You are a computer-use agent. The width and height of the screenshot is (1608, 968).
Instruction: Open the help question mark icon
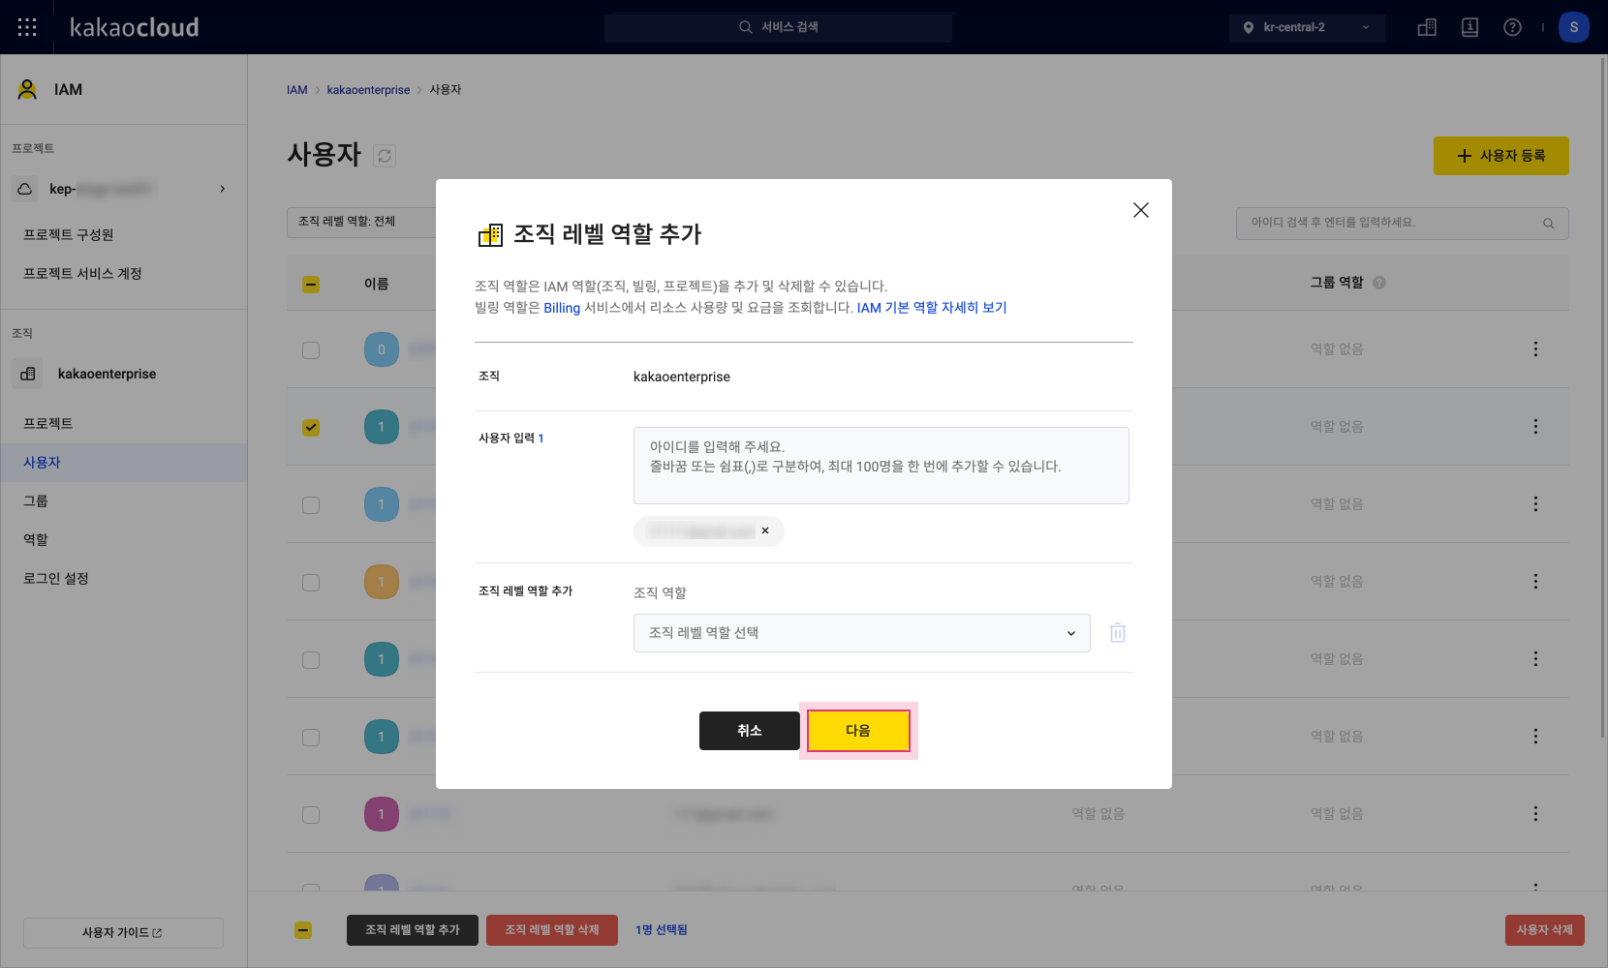coord(1512,27)
